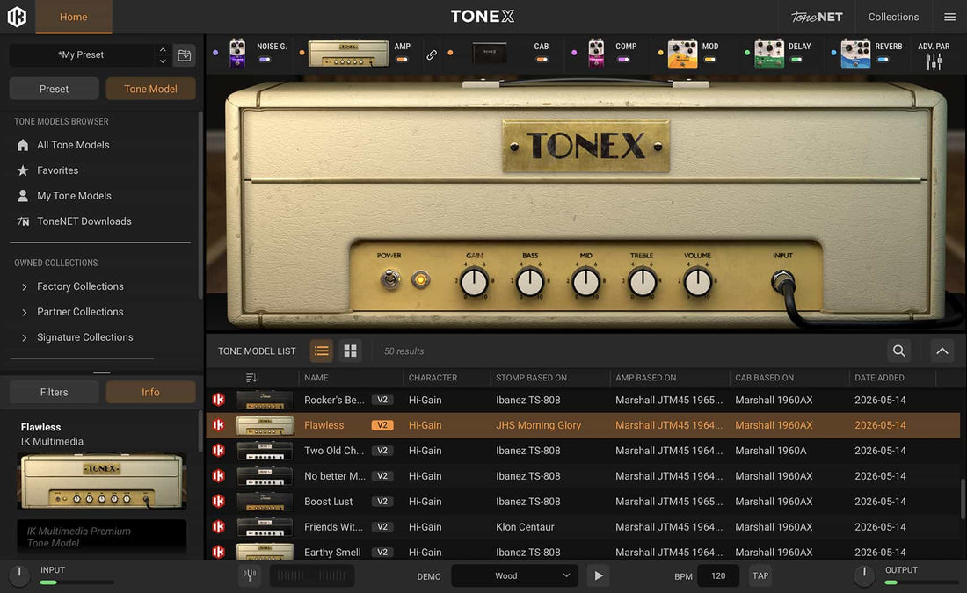Open the Home tab
The image size is (967, 593).
point(73,17)
